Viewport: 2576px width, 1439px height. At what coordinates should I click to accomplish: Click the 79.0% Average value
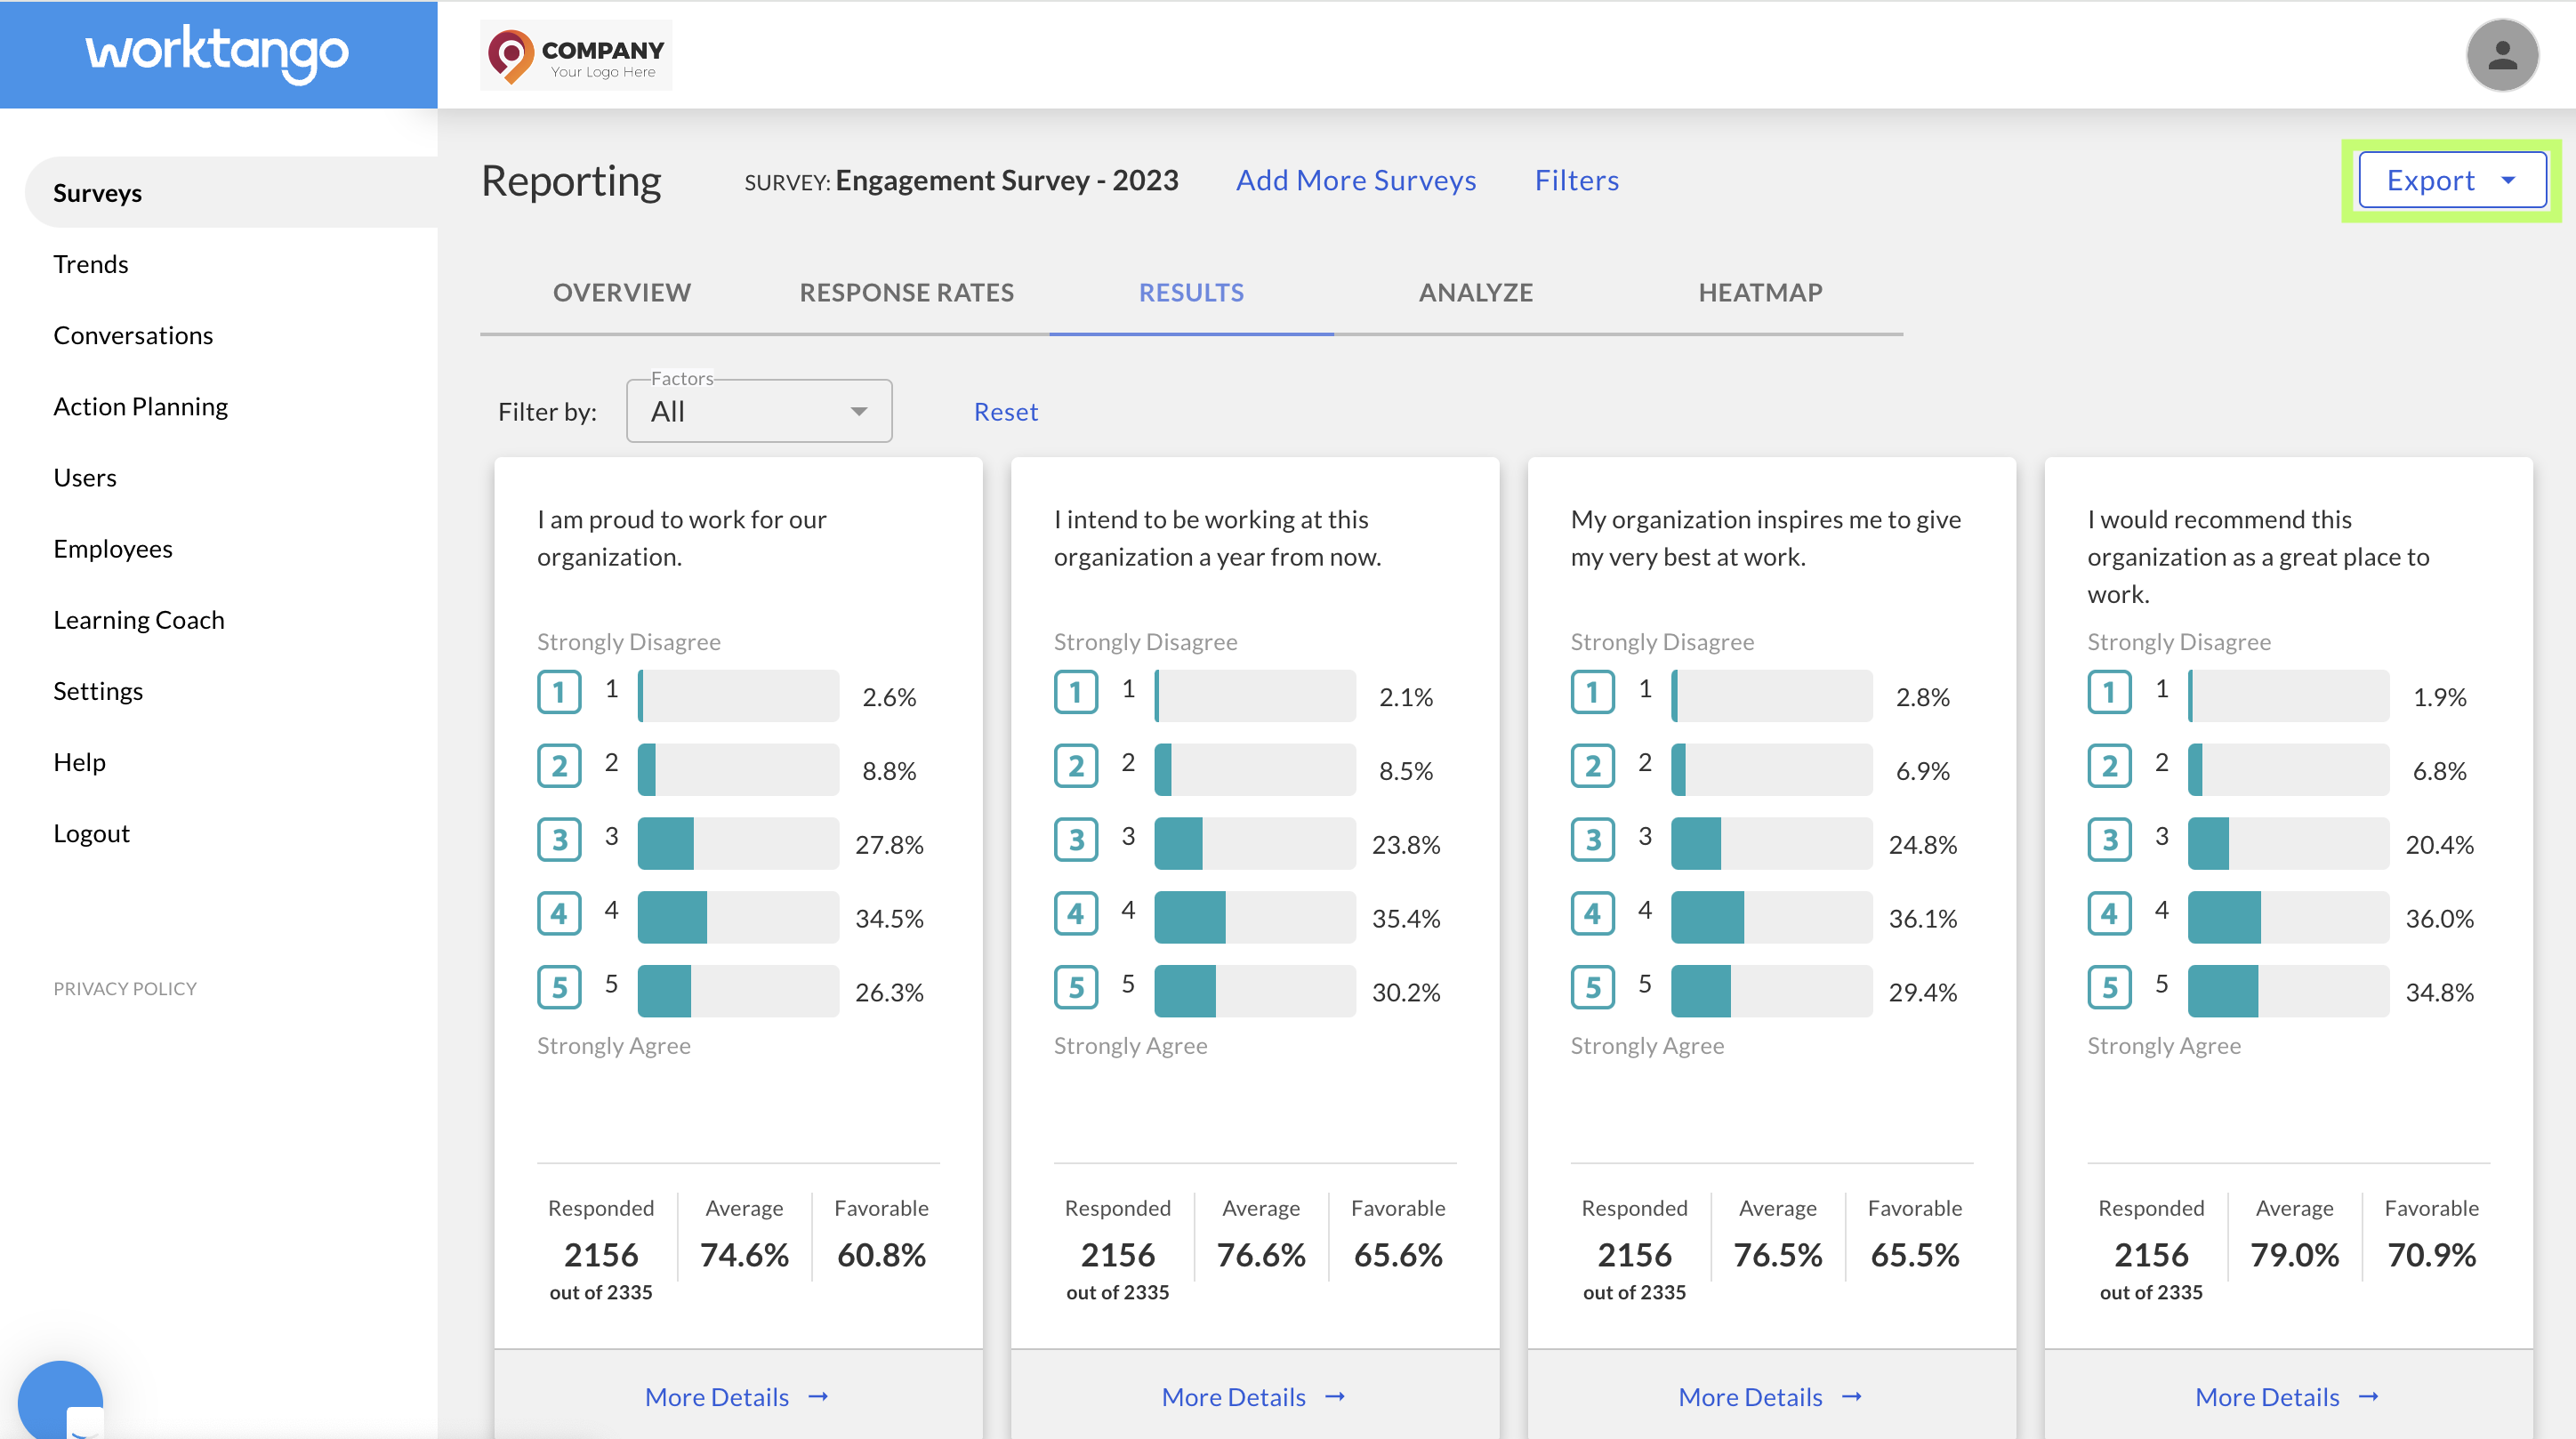tap(2294, 1254)
